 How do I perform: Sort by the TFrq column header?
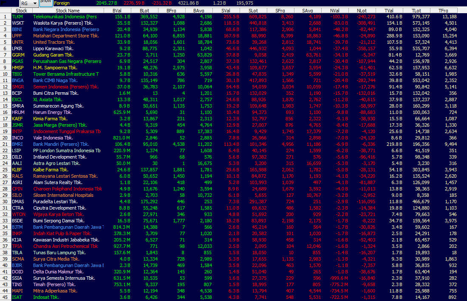tap(444, 11)
